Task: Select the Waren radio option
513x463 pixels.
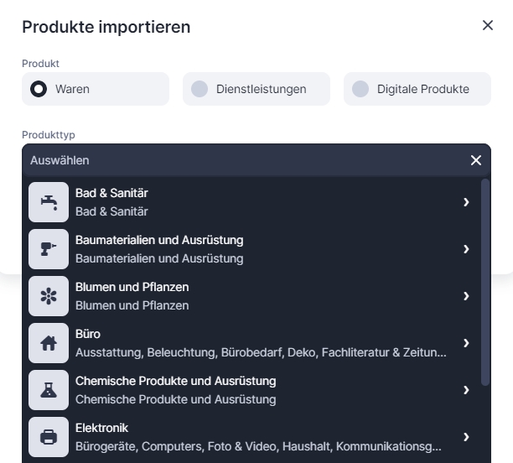Action: tap(39, 89)
